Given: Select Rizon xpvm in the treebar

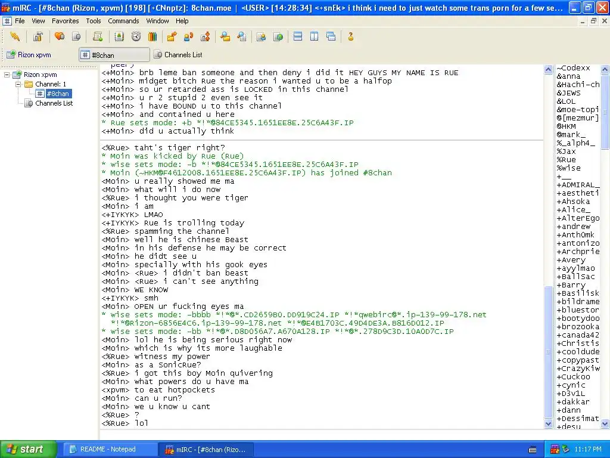Looking at the screenshot, I should tap(40, 75).
